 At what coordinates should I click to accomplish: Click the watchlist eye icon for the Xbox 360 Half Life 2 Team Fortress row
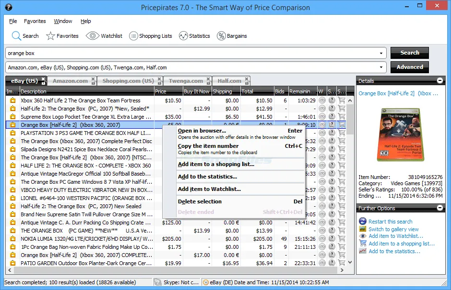point(322,100)
